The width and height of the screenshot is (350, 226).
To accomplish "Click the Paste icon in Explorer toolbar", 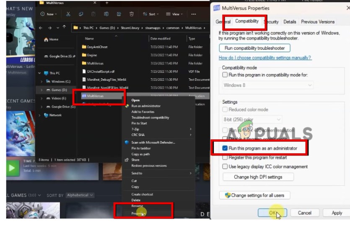I will [x=93, y=14].
